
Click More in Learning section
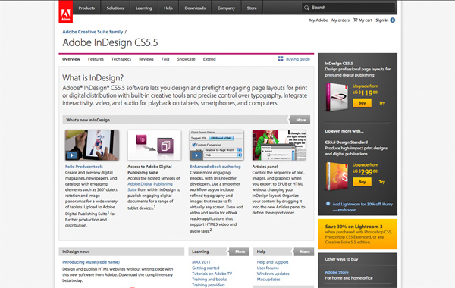click(240, 252)
